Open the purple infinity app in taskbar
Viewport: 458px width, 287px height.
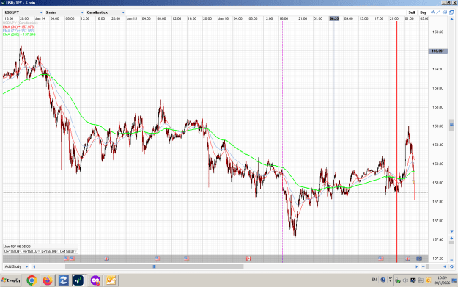click(x=95, y=280)
